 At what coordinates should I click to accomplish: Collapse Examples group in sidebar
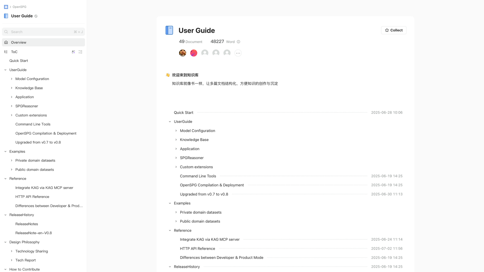pyautogui.click(x=5, y=151)
